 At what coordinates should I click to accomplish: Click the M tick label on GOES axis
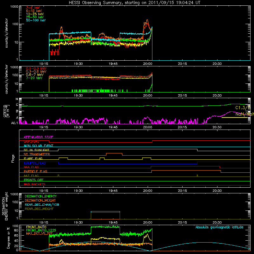[x=17, y=99]
